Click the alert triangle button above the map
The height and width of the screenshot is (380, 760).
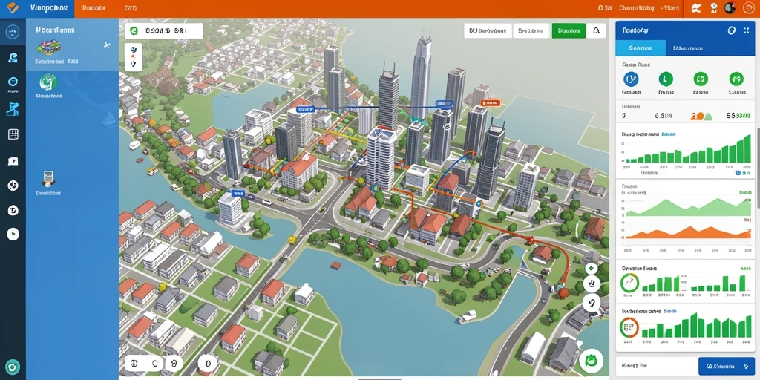point(596,30)
